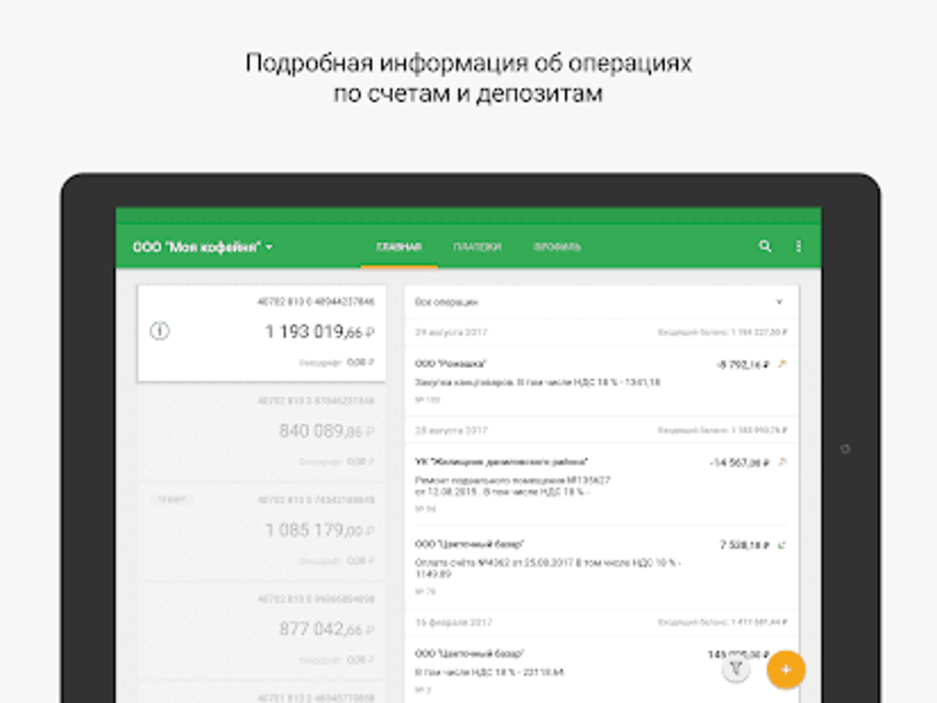This screenshot has height=703, width=937.
Task: Select account with balance 877 042,66
Action: (262, 630)
